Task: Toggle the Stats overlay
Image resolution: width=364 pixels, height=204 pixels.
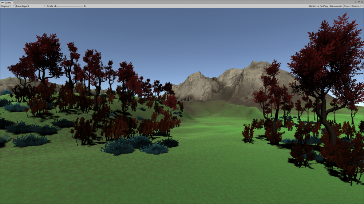Action: [x=347, y=6]
